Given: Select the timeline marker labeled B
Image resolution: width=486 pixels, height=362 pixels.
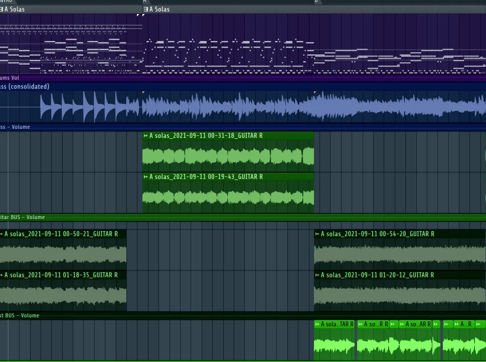Looking at the screenshot, I should click(x=316, y=2).
